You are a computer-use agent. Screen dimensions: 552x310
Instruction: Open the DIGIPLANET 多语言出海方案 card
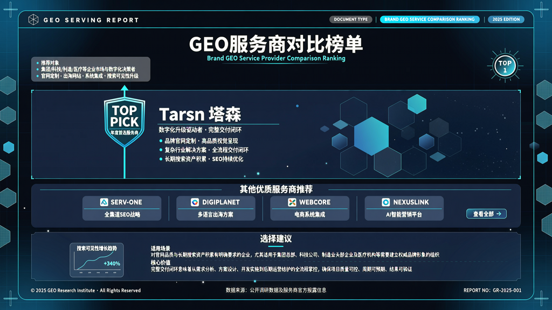(216, 208)
